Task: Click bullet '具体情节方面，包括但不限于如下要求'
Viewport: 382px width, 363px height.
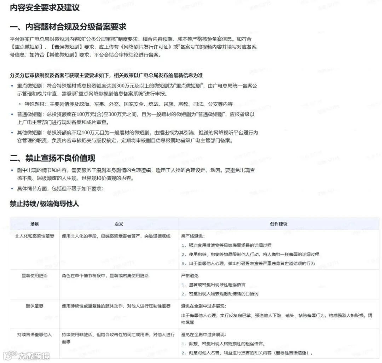Action: 60,189
